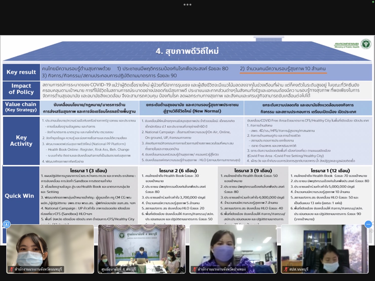Click the Ministry of Public Health logo
Viewport: 375px width, 281px height.
tap(366, 44)
